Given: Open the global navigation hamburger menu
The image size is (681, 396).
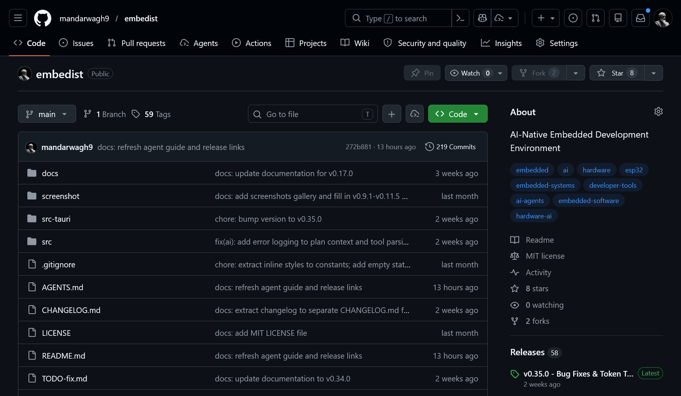Looking at the screenshot, I should (x=18, y=18).
